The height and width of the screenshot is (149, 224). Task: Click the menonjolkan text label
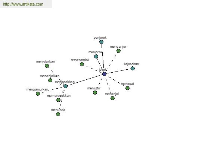(x=50, y=76)
